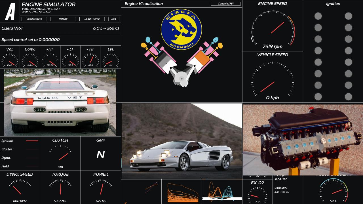Click the large A Engine Simulator logo
This screenshot has height=204, width=363.
(x=10, y=11)
